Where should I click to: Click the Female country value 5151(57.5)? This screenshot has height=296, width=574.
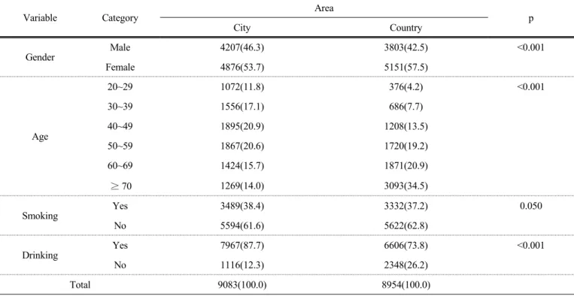coord(405,68)
